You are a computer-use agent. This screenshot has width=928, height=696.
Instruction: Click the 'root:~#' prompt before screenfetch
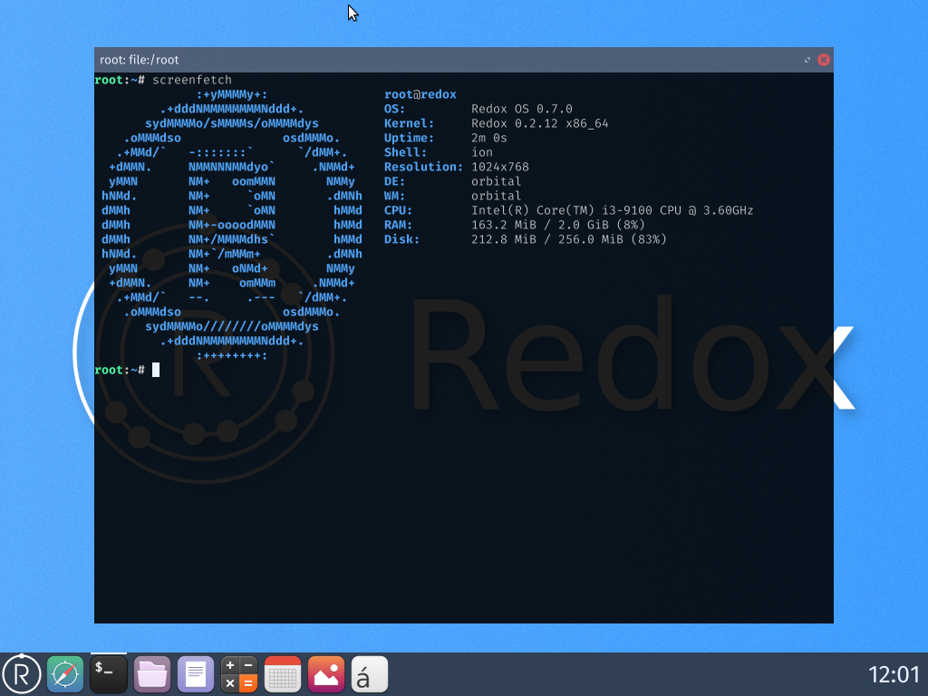pyautogui.click(x=120, y=80)
